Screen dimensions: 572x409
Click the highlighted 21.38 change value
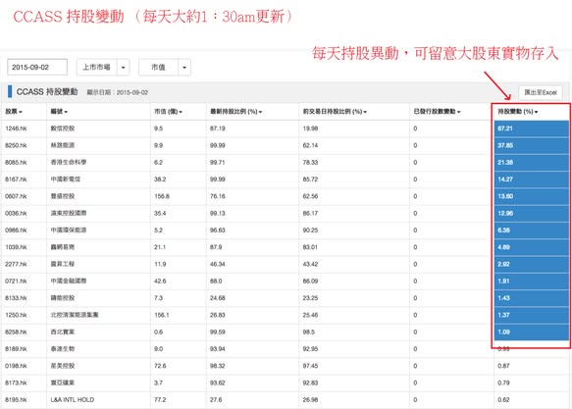505,162
